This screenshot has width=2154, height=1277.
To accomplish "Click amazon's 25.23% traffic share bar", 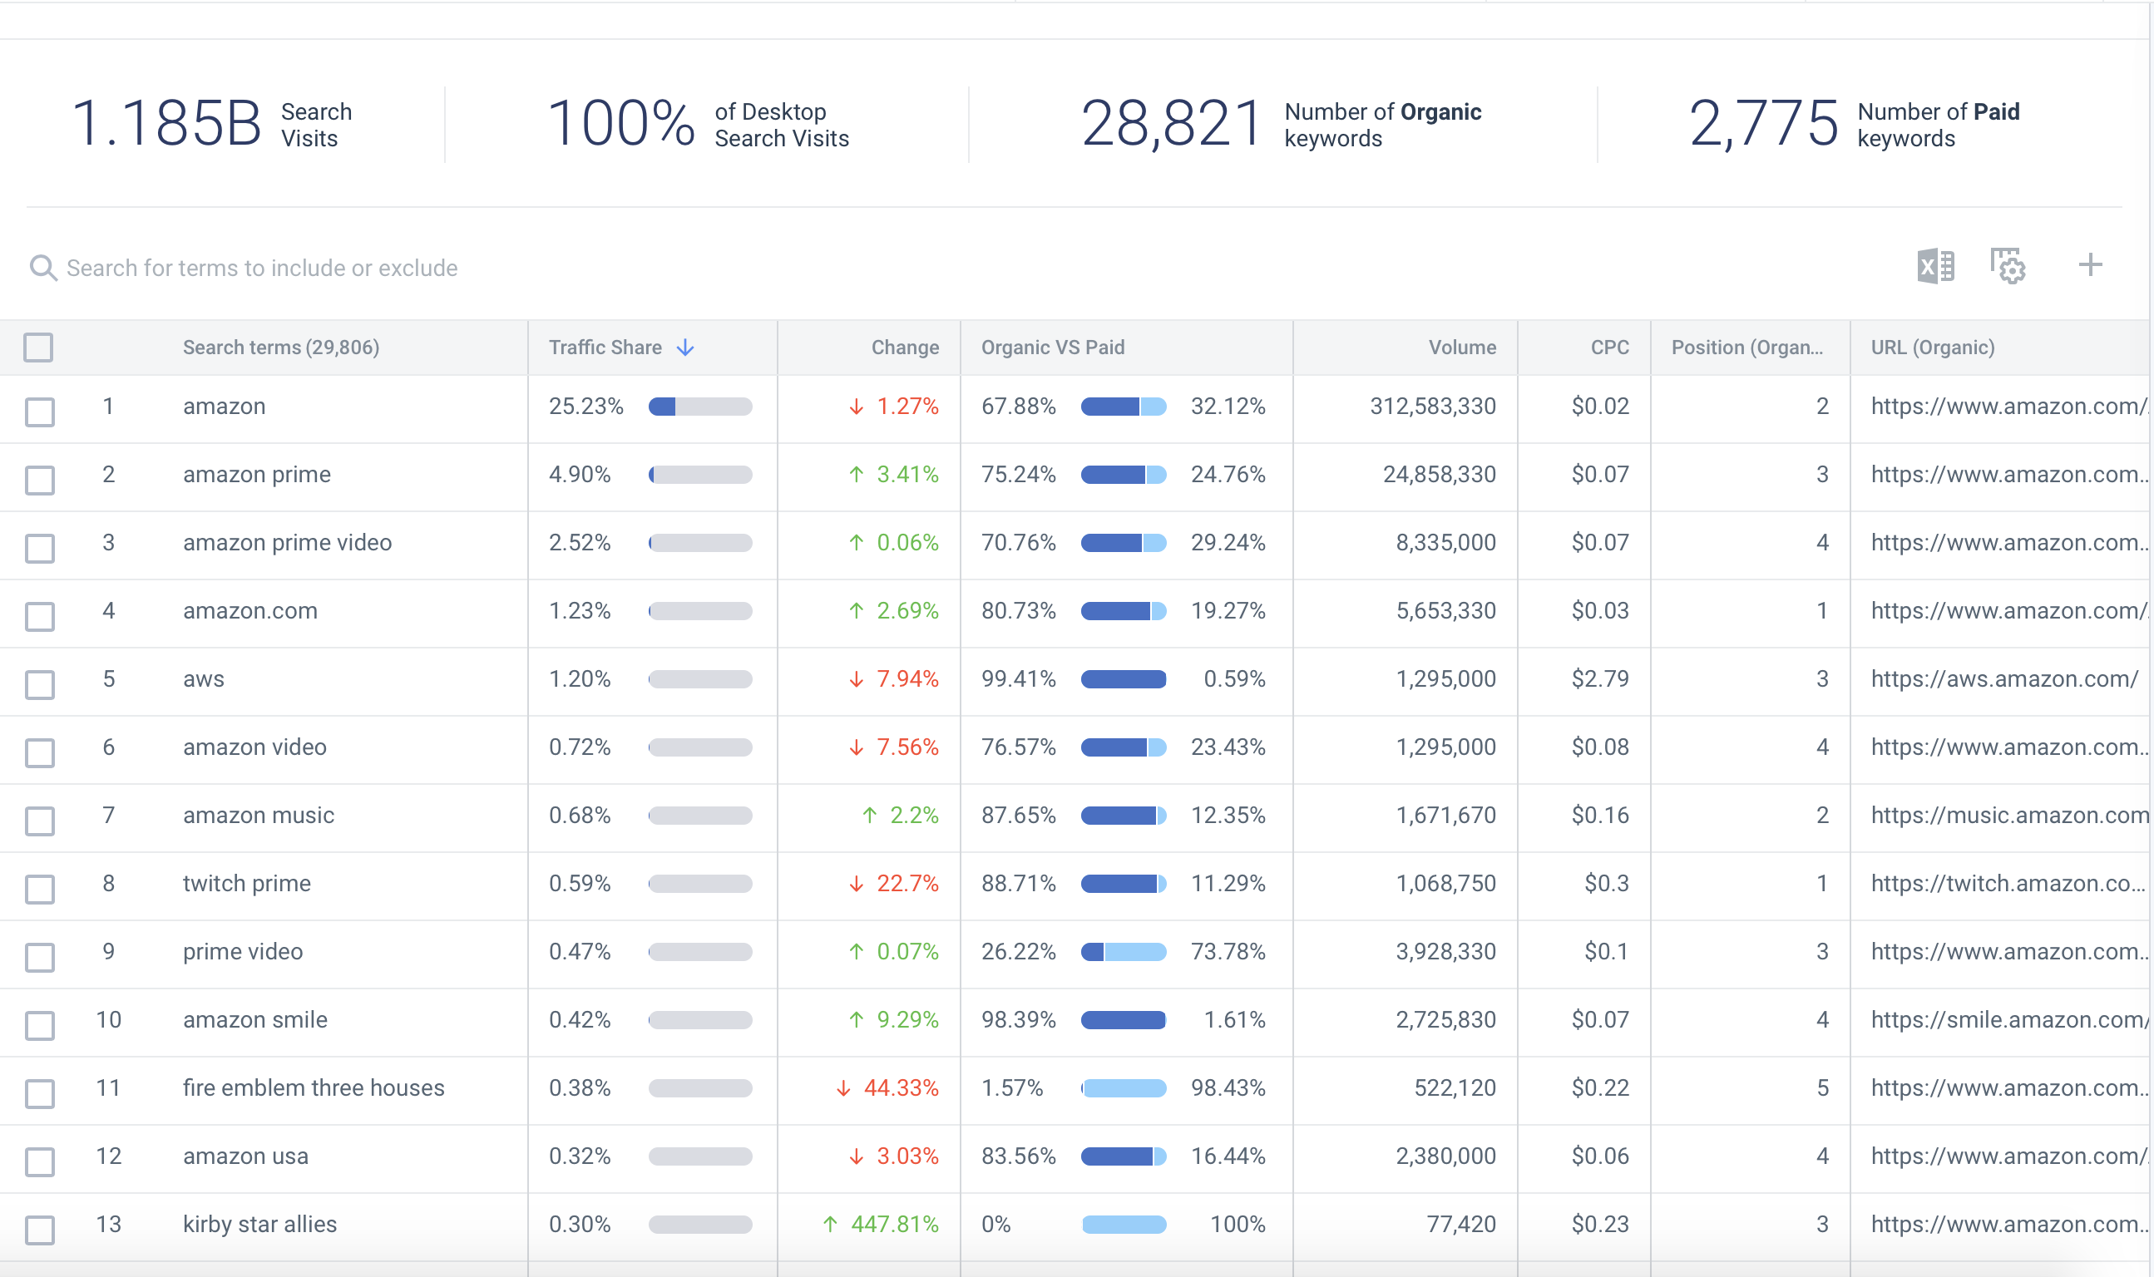I will pyautogui.click(x=700, y=407).
